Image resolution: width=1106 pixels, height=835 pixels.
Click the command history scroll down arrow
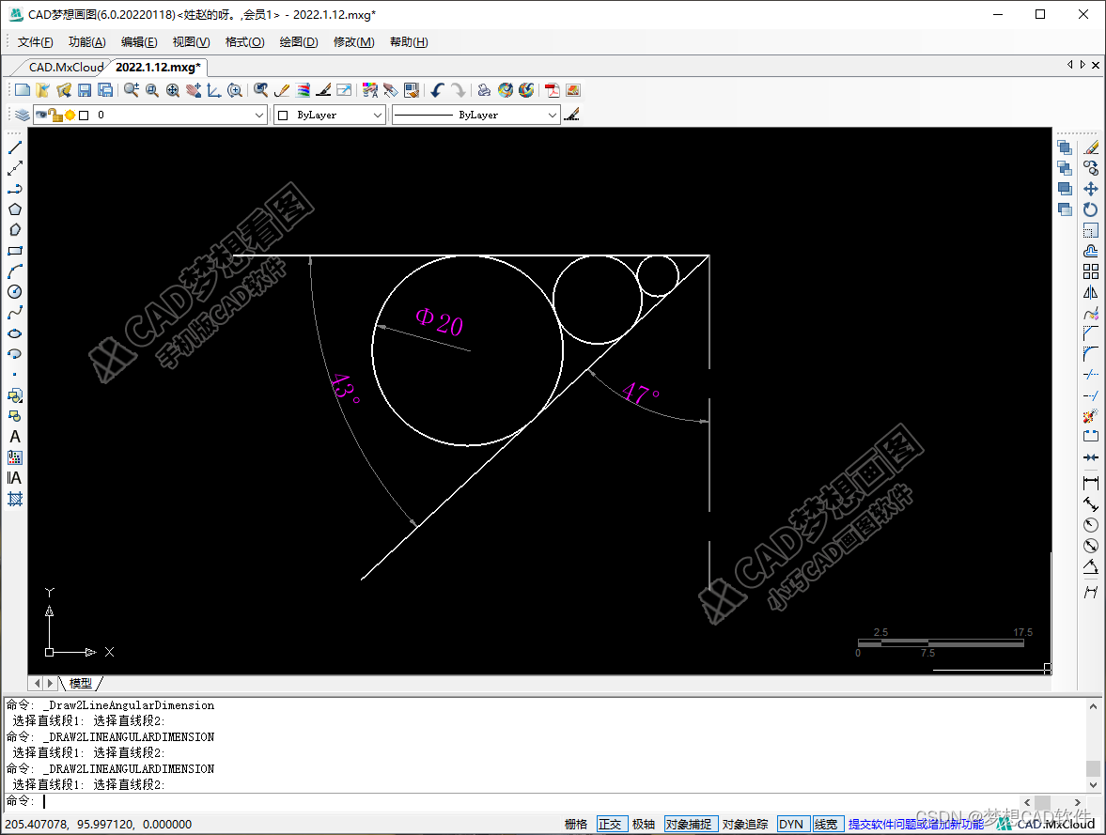[x=1093, y=784]
